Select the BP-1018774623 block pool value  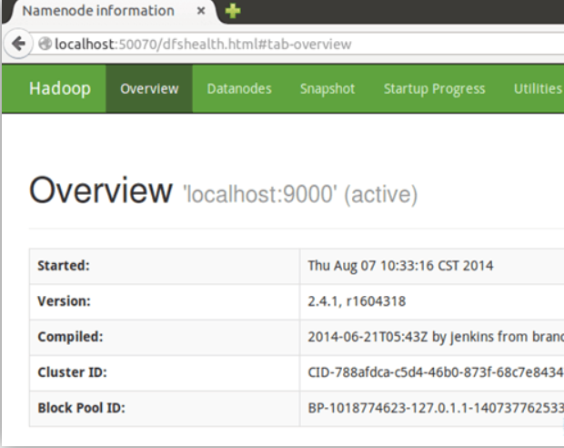[x=436, y=408]
